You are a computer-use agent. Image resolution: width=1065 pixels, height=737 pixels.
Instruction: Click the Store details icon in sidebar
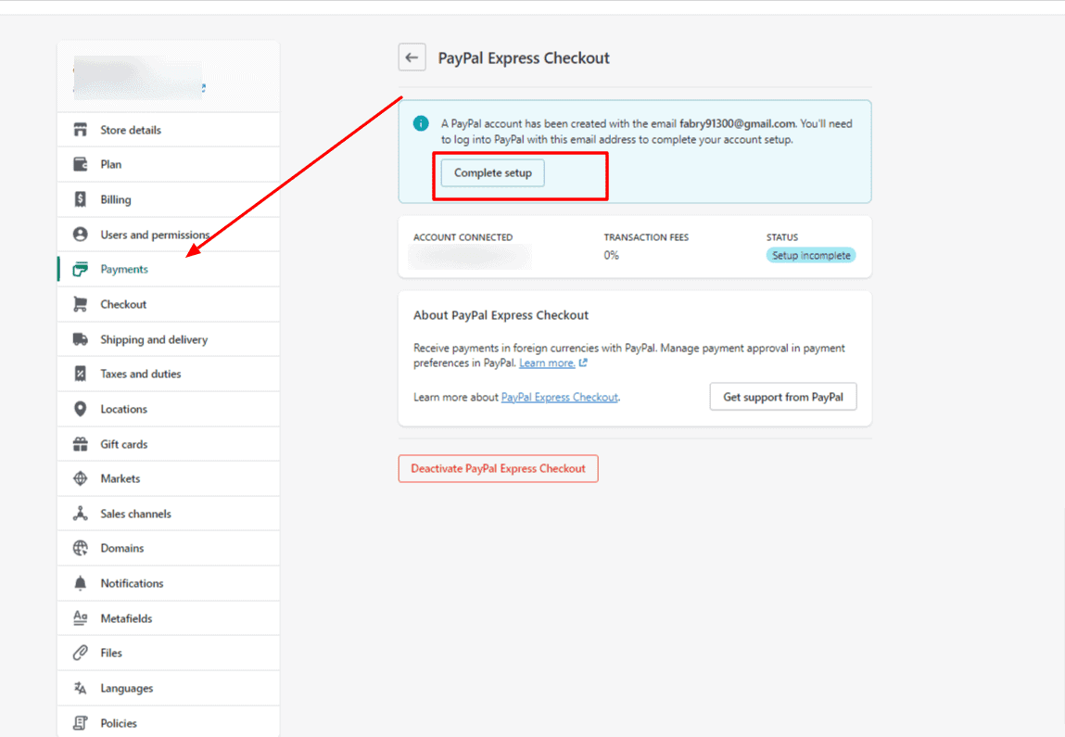tap(82, 129)
